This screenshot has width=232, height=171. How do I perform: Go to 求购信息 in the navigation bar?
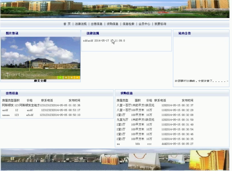[113, 24]
